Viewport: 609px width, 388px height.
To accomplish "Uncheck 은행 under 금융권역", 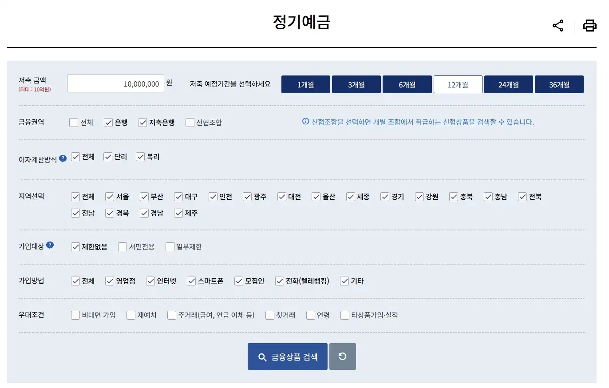I will coord(108,123).
